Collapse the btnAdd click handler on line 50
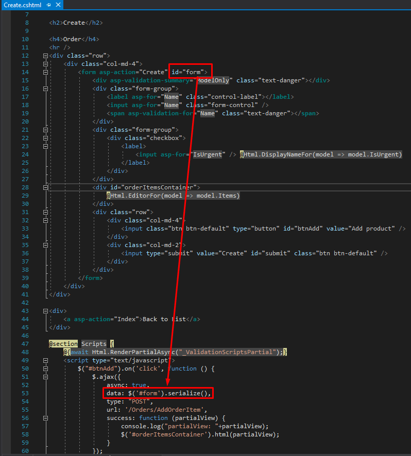 [x=45, y=369]
